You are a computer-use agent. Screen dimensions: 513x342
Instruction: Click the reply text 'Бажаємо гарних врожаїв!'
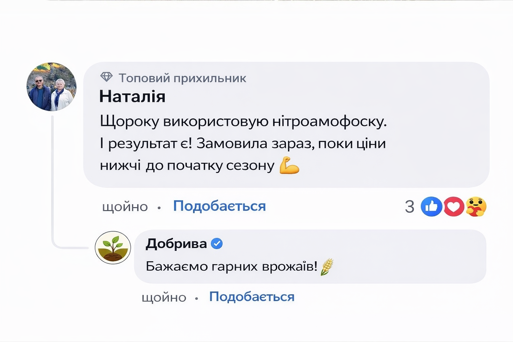231,267
